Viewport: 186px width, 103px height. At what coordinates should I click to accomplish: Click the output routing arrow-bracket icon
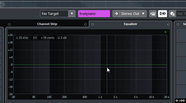[163, 14]
